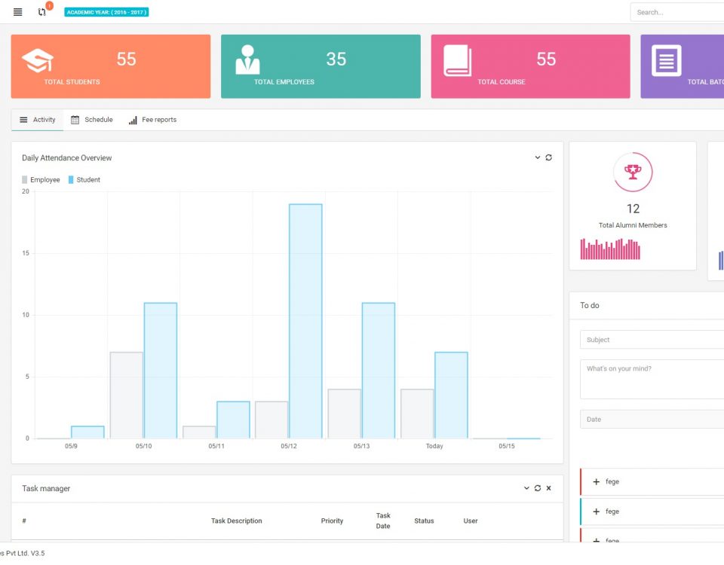The height and width of the screenshot is (565, 724).
Task: Select the Total Students graduation cap icon
Action: click(37, 60)
